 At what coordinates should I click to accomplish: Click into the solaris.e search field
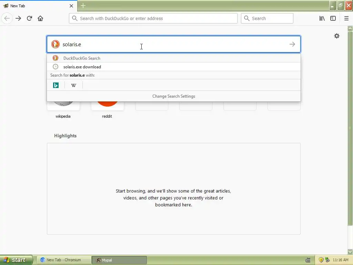174,44
